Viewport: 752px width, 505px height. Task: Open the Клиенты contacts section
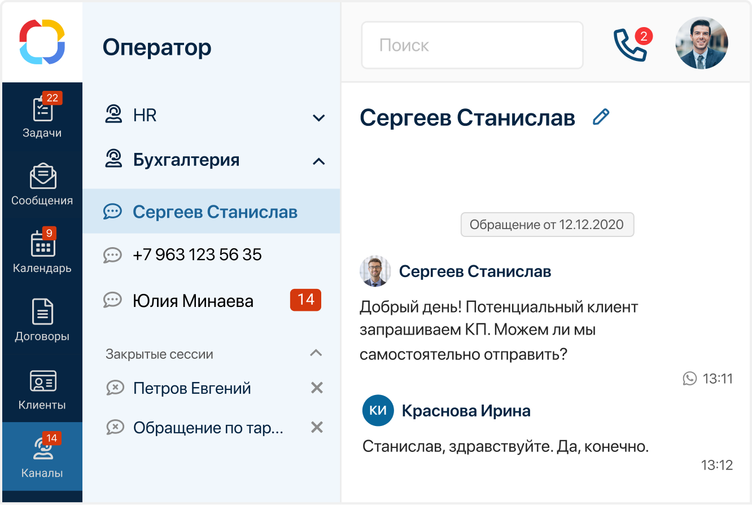[42, 388]
